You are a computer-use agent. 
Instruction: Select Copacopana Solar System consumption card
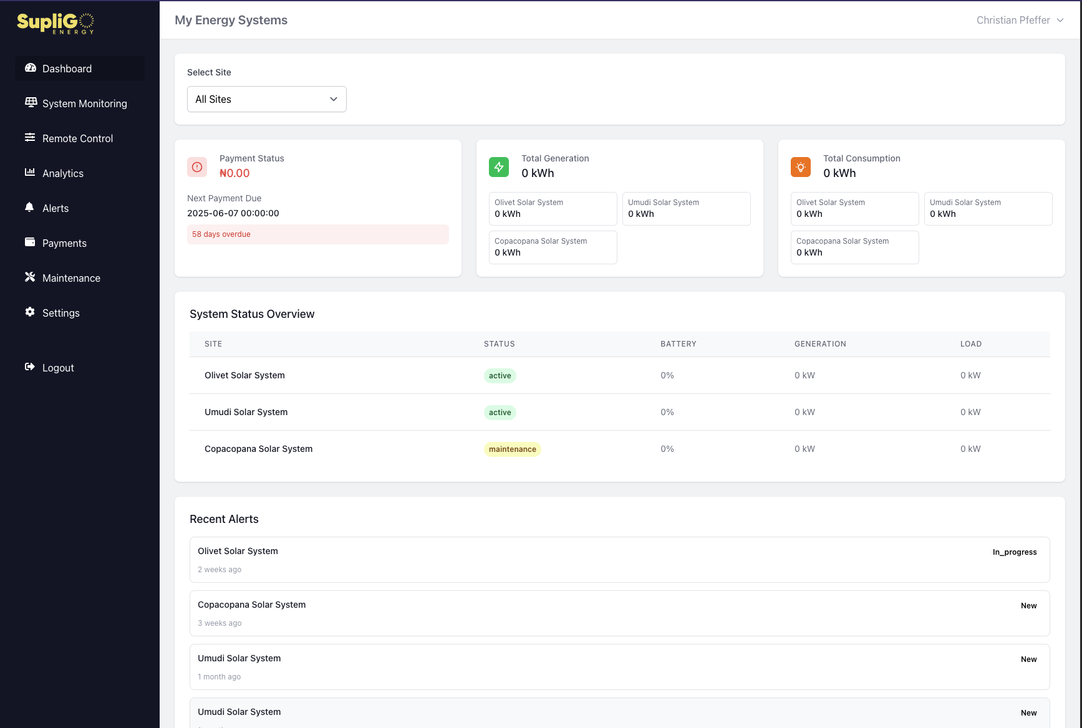point(855,247)
